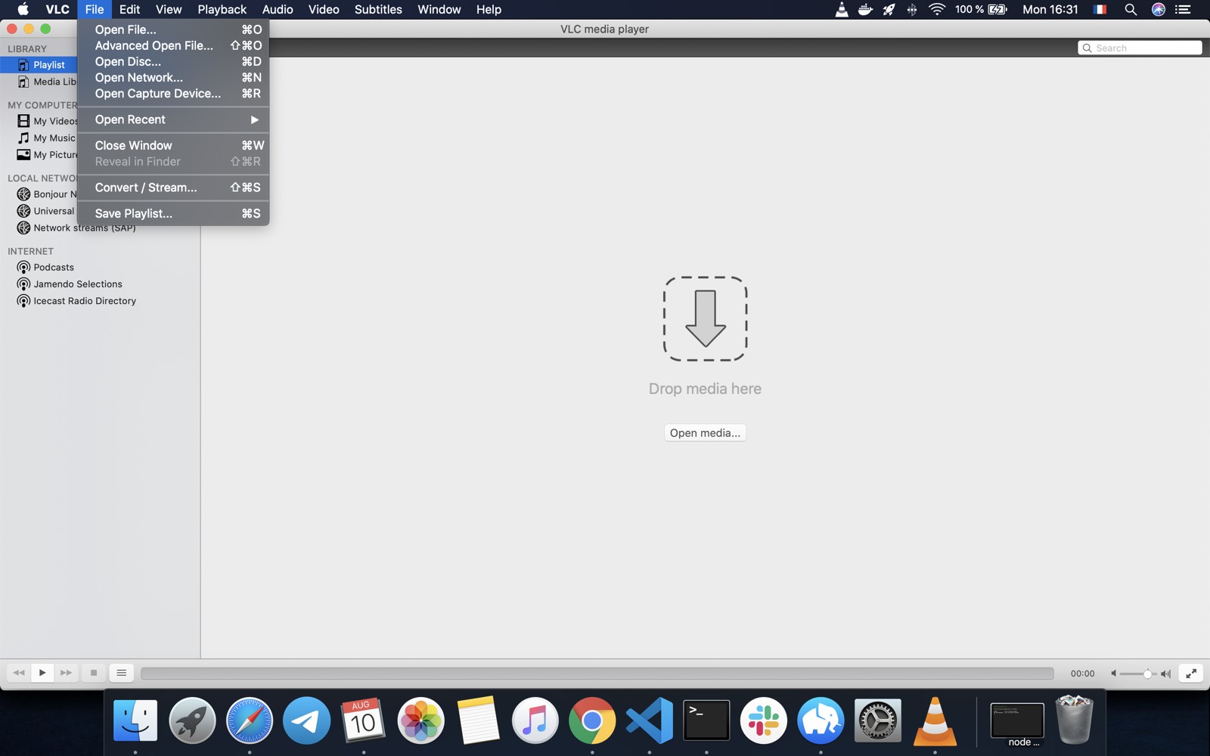
Task: Choose Convert / Stream from File menu
Action: click(x=146, y=187)
